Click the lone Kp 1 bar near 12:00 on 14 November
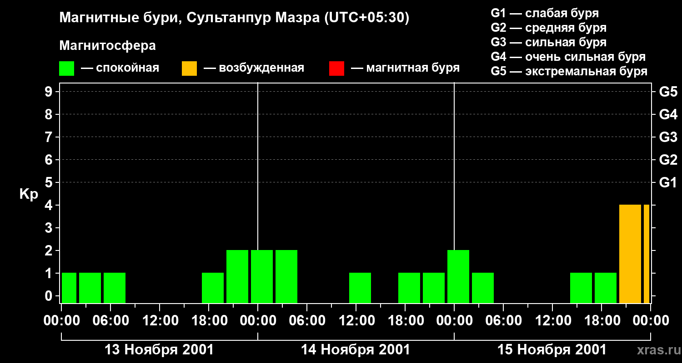The width and height of the screenshot is (682, 363). [360, 288]
